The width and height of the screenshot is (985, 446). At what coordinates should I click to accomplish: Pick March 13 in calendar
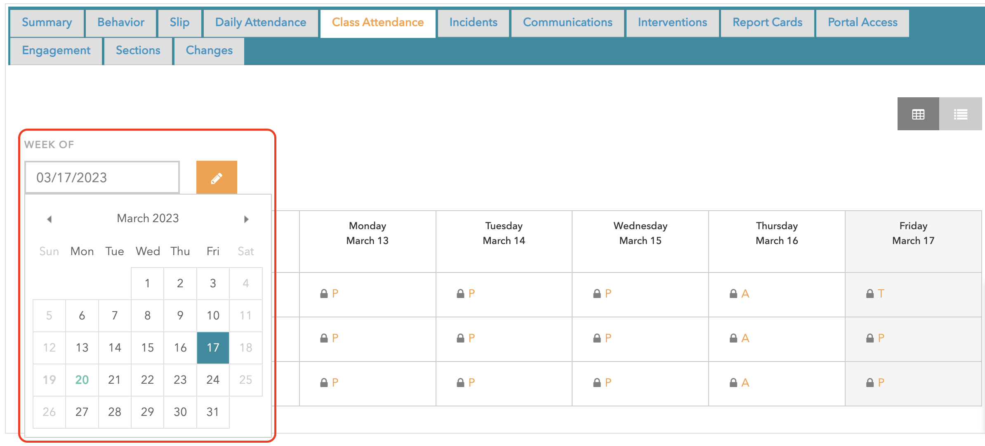[82, 347]
